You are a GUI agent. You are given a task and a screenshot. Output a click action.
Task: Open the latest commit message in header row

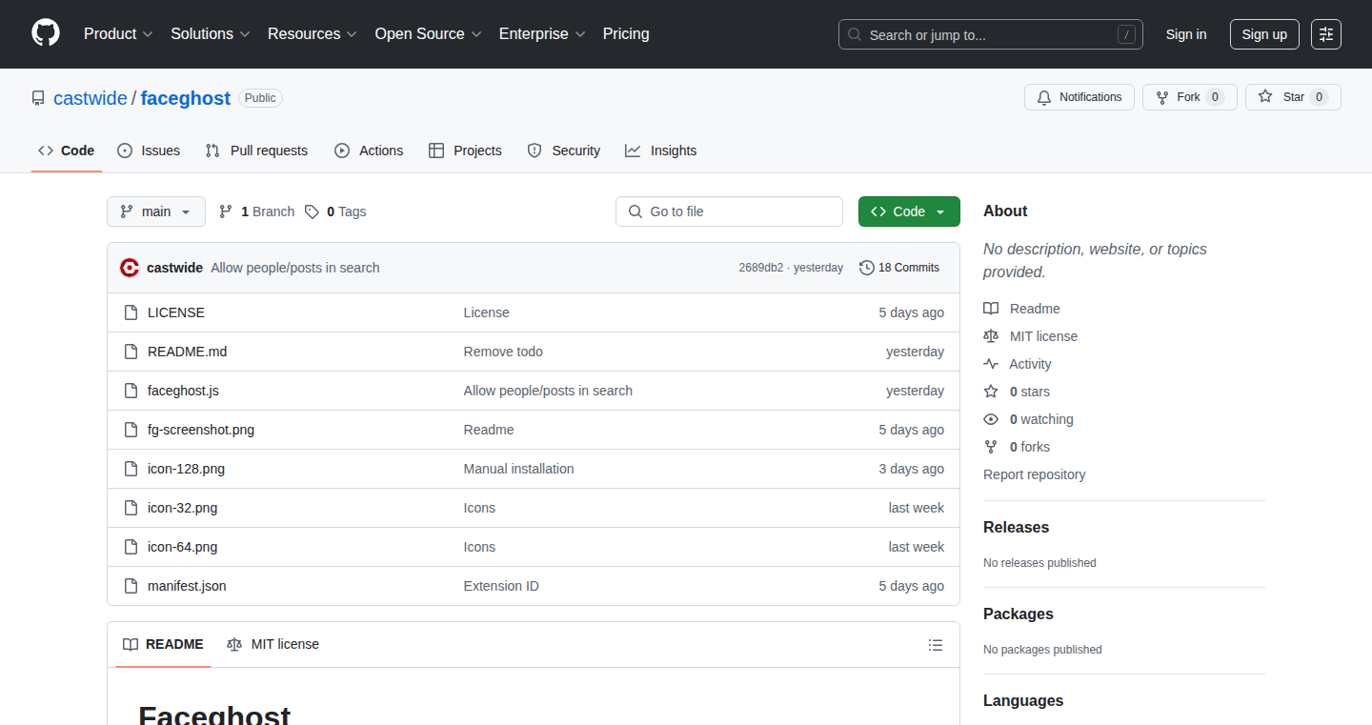click(x=295, y=268)
